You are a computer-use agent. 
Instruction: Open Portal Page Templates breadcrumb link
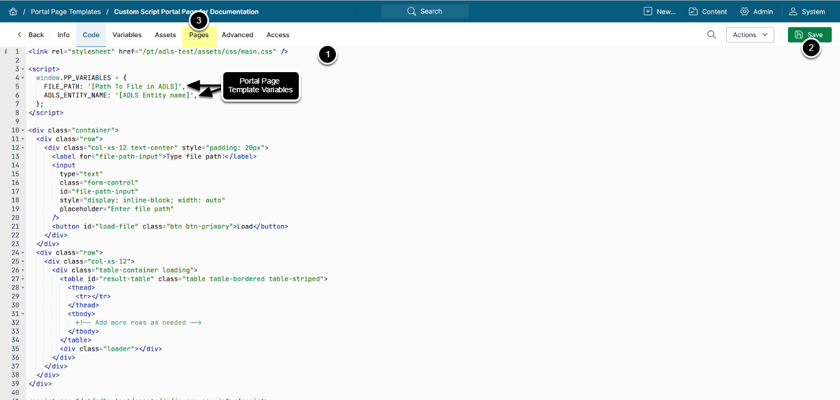tap(66, 11)
